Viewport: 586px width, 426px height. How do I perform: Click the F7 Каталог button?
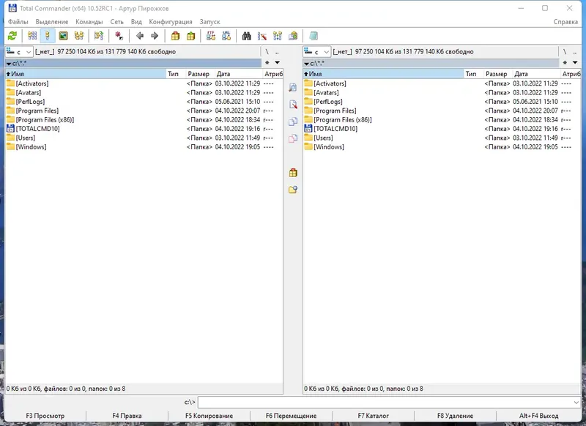[x=373, y=416]
